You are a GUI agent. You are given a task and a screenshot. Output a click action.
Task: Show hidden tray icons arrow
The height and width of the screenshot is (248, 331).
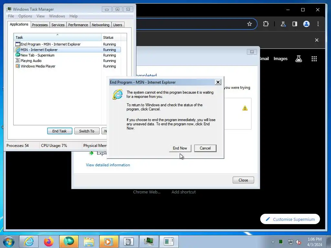point(273,242)
